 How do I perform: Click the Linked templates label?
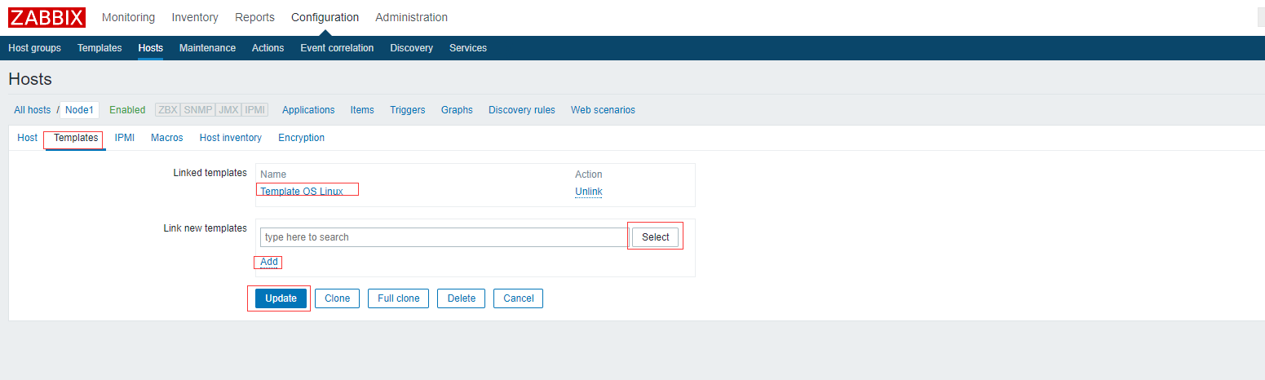click(210, 173)
